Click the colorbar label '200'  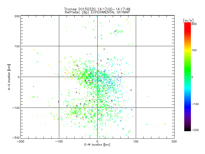pyautogui.click(x=194, y=24)
